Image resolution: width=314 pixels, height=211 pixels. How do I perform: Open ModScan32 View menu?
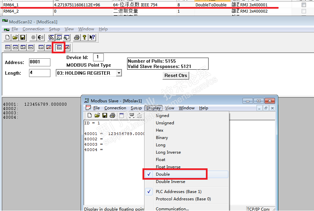69,29
